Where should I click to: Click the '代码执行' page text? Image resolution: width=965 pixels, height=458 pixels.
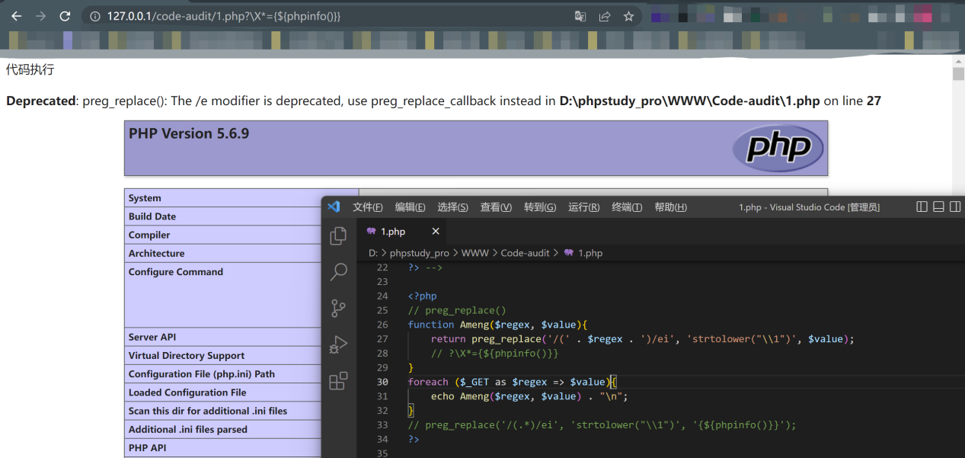click(30, 69)
